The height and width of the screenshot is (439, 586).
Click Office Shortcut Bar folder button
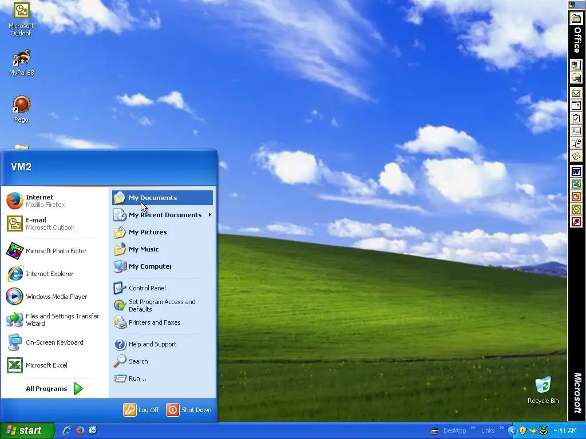pos(576,19)
